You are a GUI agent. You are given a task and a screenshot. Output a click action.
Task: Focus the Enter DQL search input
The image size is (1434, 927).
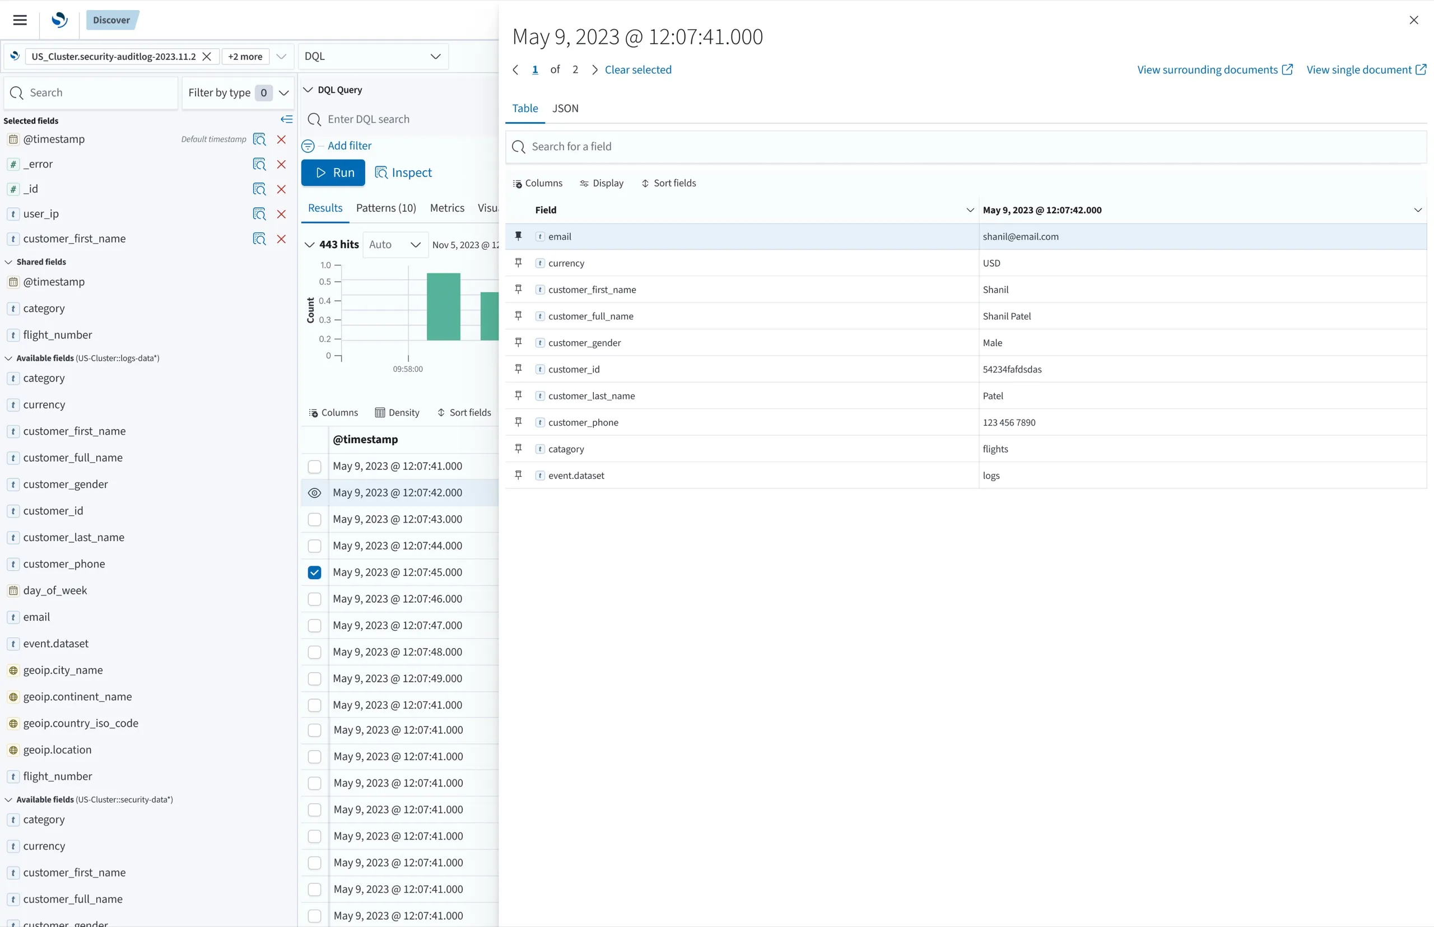[x=400, y=119]
